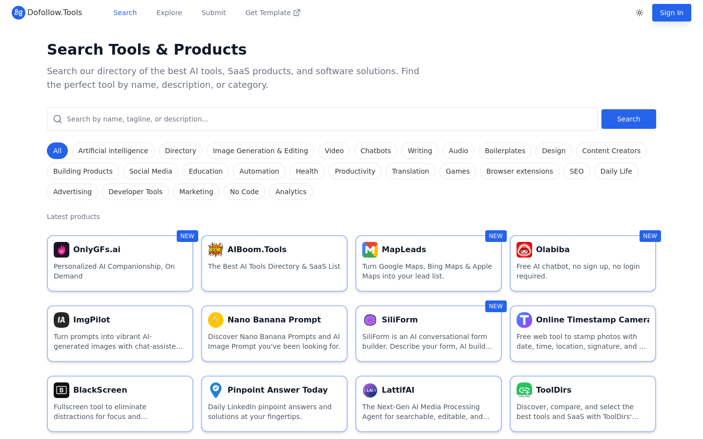
Task: Choose the Chatbots category chip
Action: click(x=376, y=151)
